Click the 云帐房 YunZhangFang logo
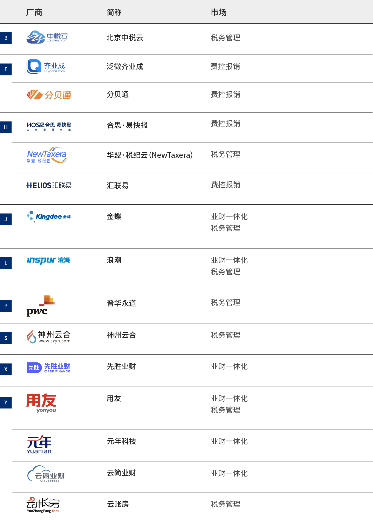 43,505
